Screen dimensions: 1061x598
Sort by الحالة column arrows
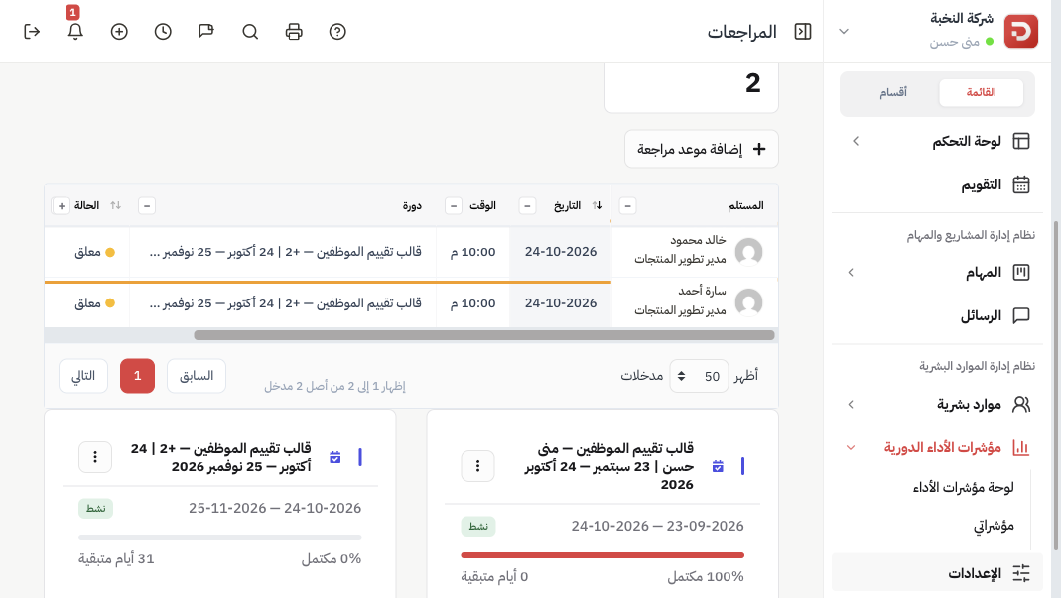coord(116,205)
